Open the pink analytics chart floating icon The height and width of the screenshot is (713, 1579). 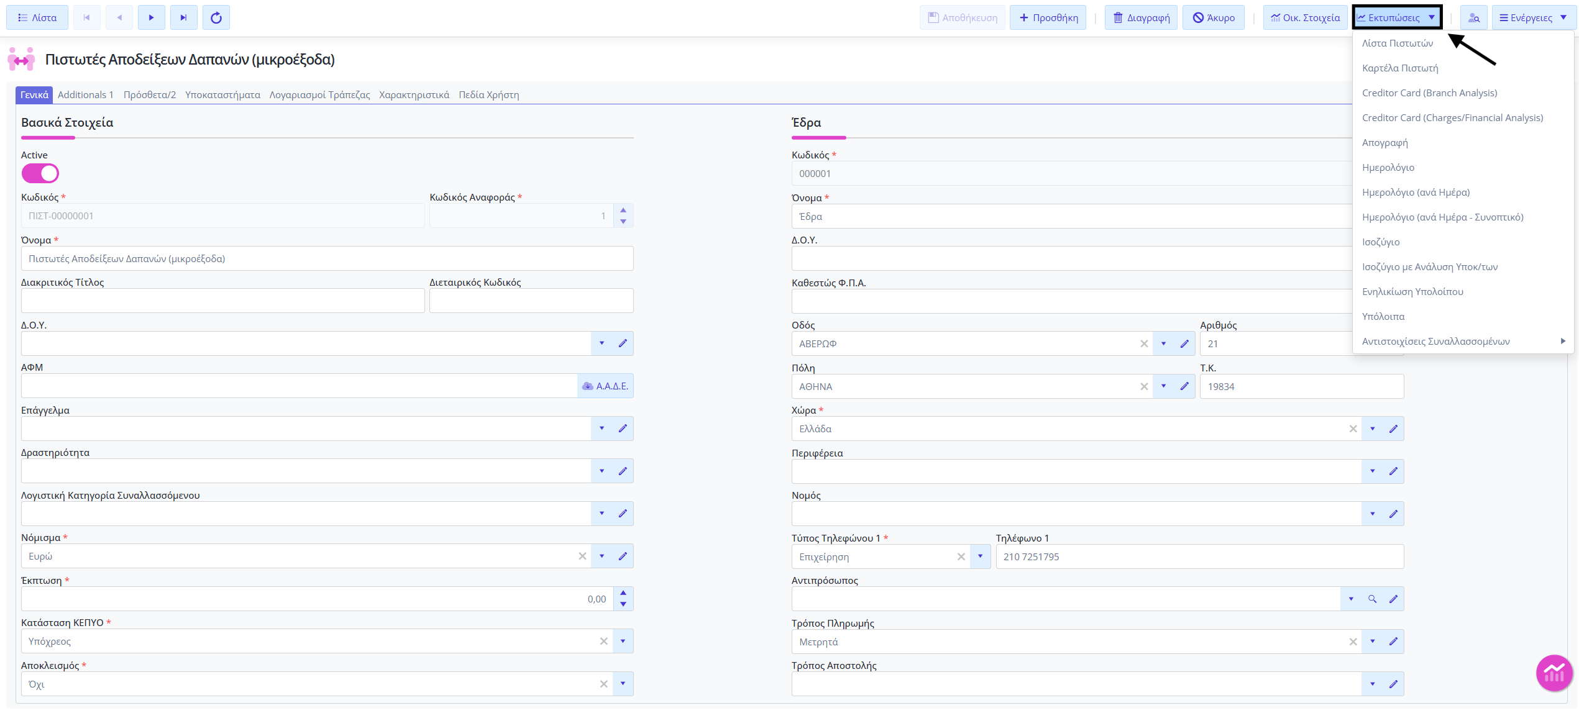(1554, 673)
